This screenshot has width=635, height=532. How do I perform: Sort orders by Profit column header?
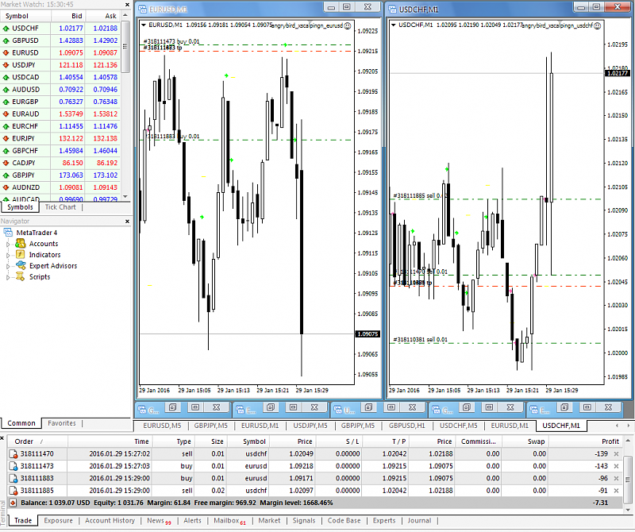610,441
